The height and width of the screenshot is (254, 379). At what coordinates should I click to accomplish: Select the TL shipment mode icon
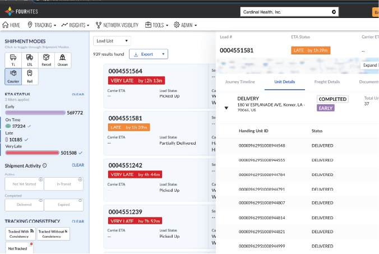point(13,59)
